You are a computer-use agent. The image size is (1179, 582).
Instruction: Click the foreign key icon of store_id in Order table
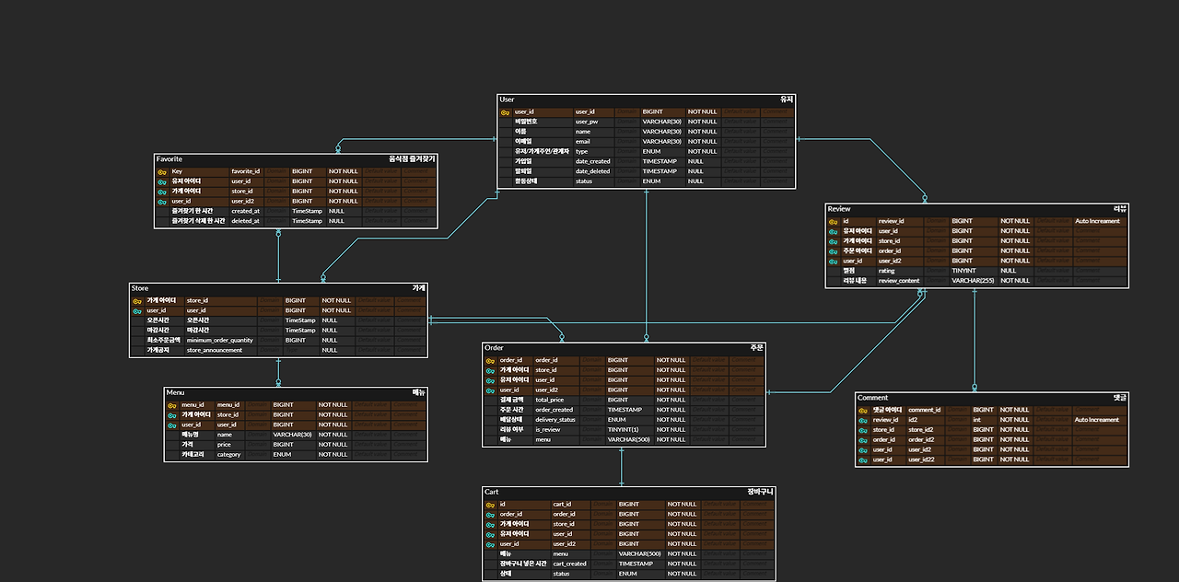490,370
